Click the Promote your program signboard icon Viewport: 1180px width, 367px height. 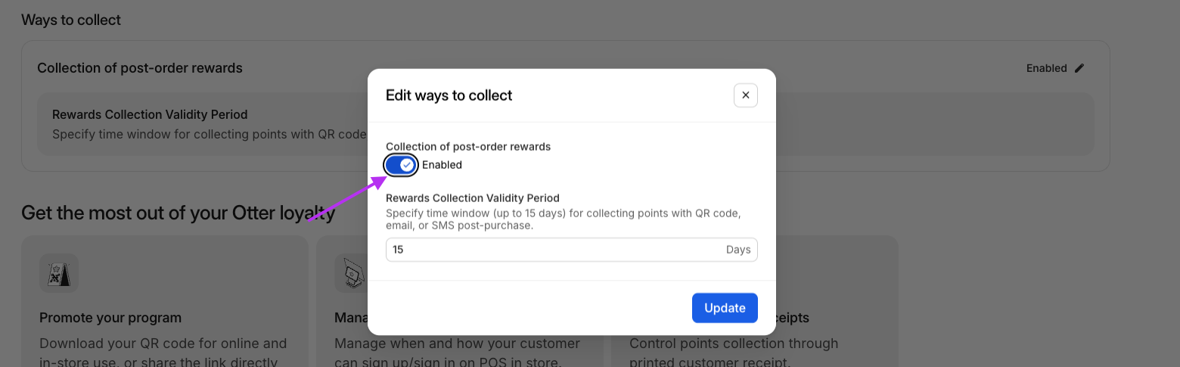59,273
